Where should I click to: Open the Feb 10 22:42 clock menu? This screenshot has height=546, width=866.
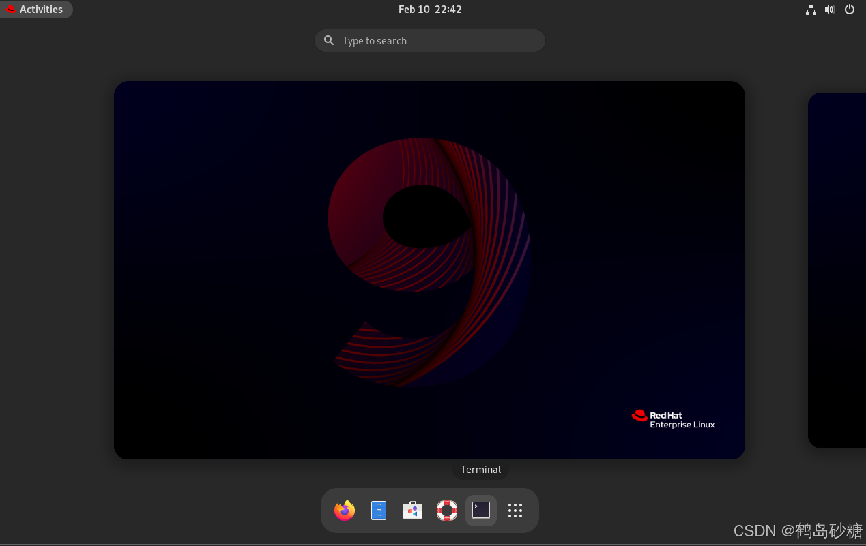[x=430, y=10]
